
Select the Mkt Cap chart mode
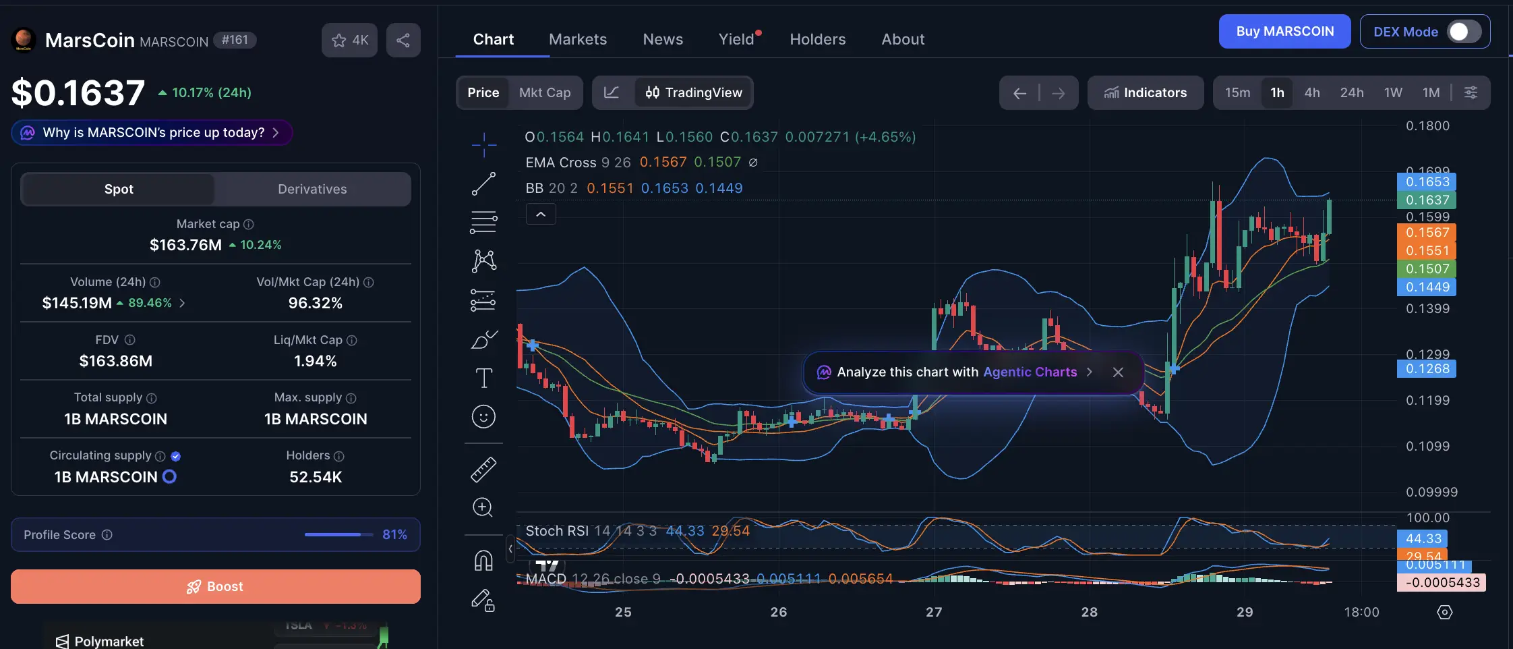(545, 92)
